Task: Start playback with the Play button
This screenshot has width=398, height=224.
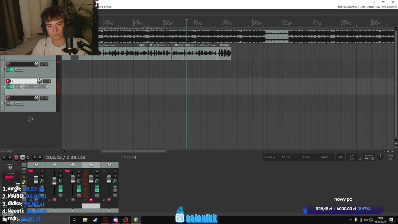Action: pos(22,157)
